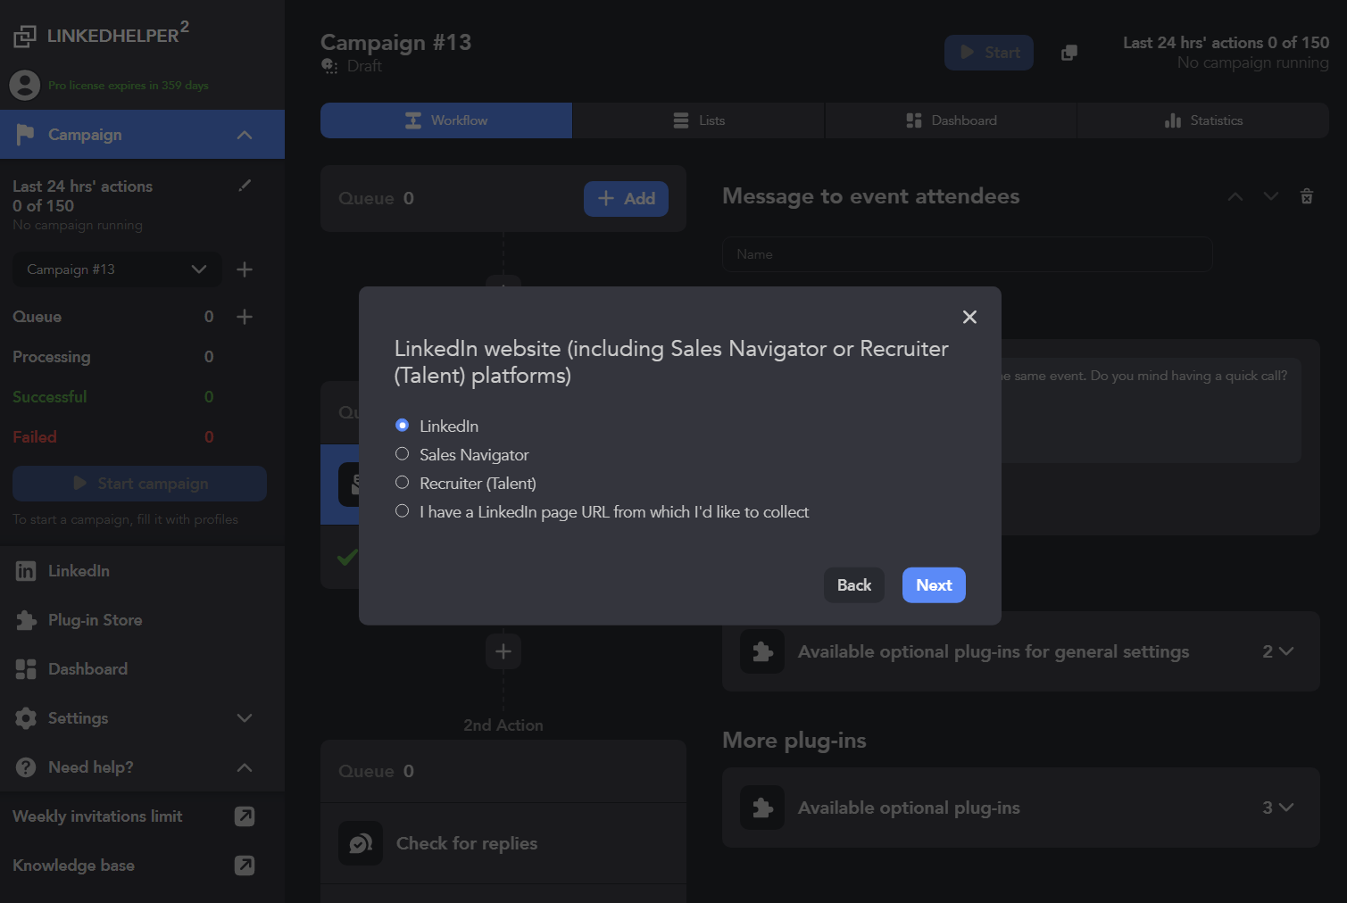Click the message template text area

point(1150,410)
